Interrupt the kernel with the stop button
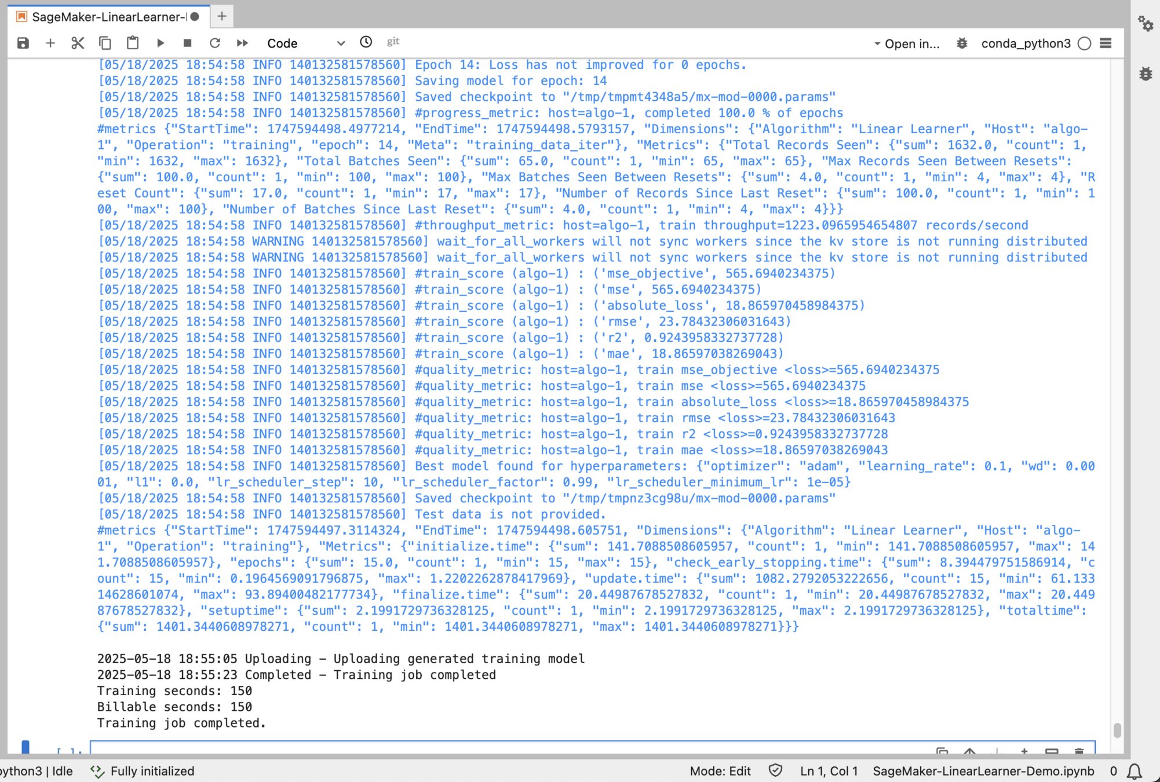1160x782 pixels. pyautogui.click(x=187, y=43)
